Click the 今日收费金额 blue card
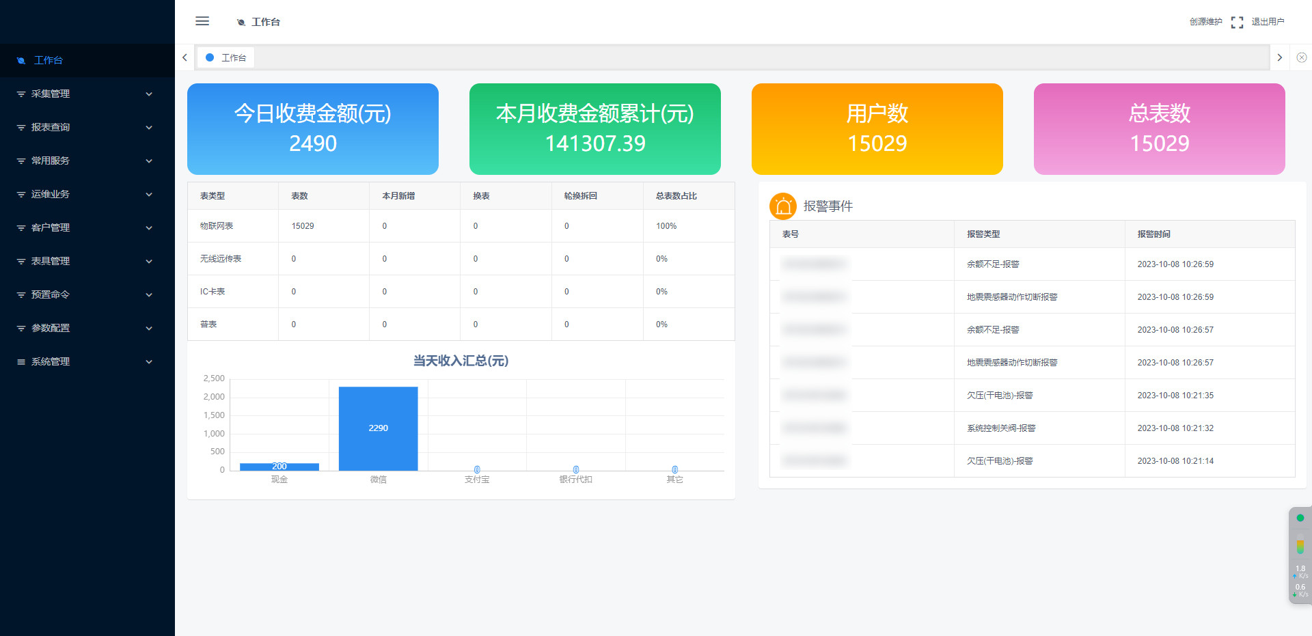Screen dimensions: 1312x636 coord(313,129)
